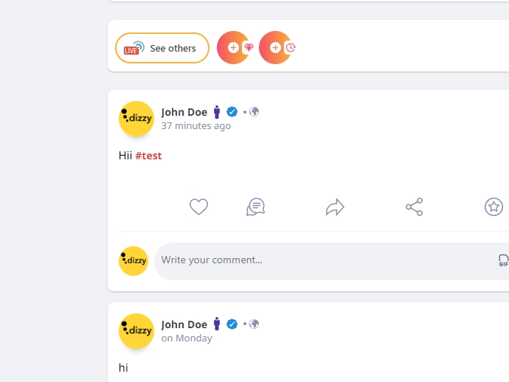
Task: Click the "37 minutes ago" timestamp
Action: pos(196,126)
